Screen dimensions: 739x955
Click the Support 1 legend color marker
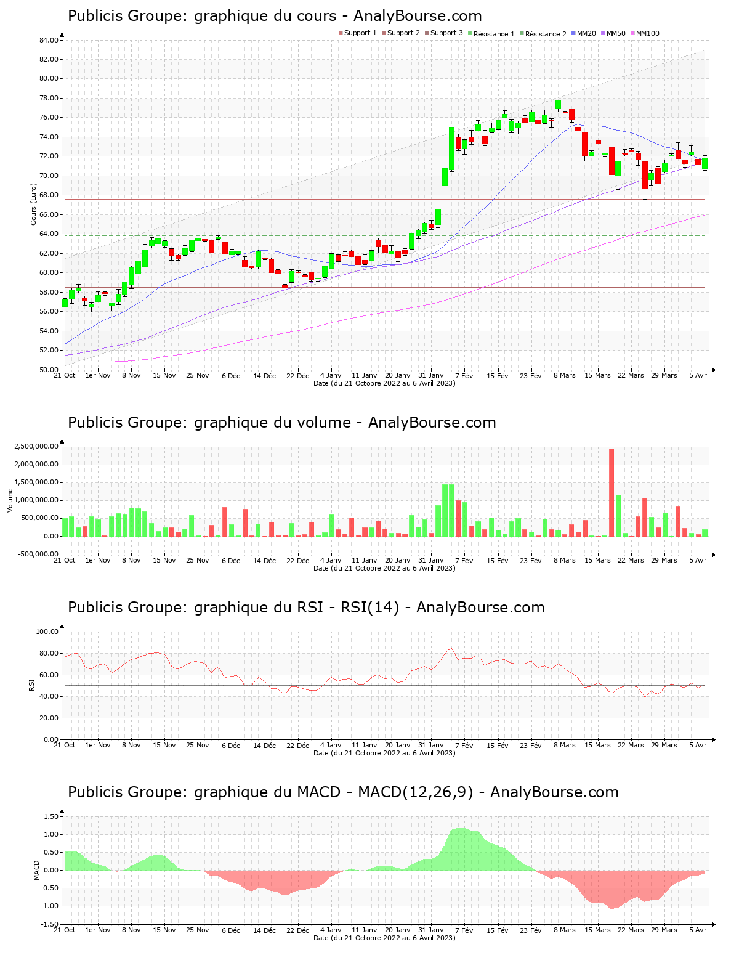(341, 33)
